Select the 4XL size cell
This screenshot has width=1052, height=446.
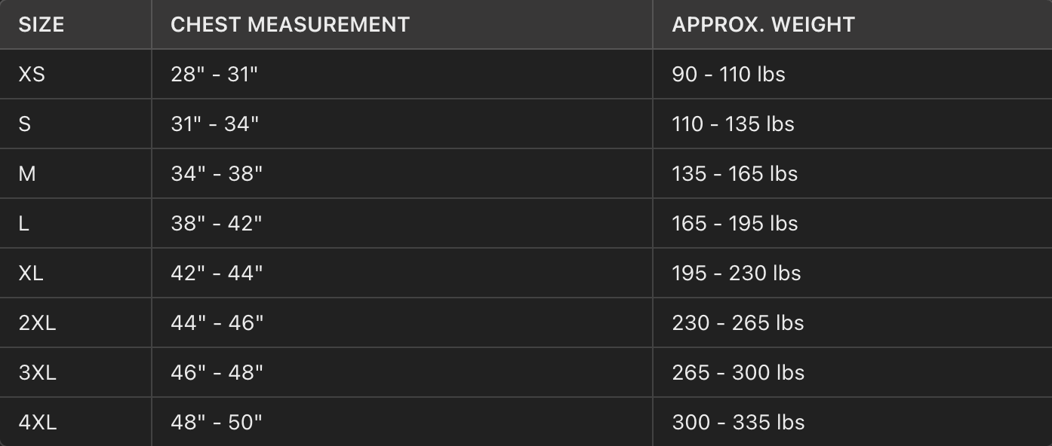37,423
